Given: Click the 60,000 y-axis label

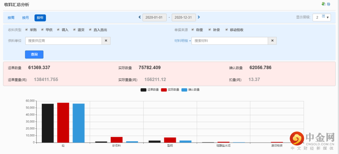Looking at the screenshot, I should click(30, 101).
